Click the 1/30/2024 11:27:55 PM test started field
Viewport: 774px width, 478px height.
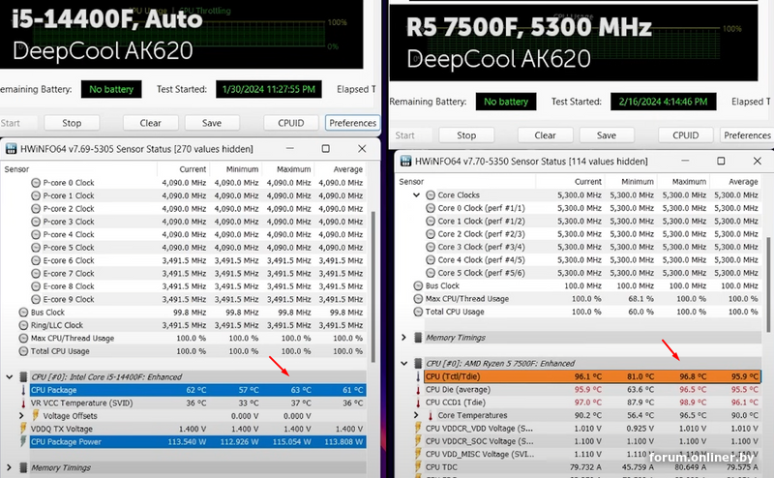(269, 89)
